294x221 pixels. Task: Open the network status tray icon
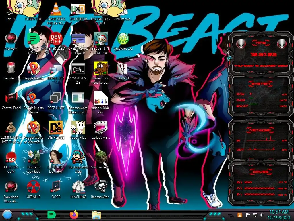click(x=255, y=215)
